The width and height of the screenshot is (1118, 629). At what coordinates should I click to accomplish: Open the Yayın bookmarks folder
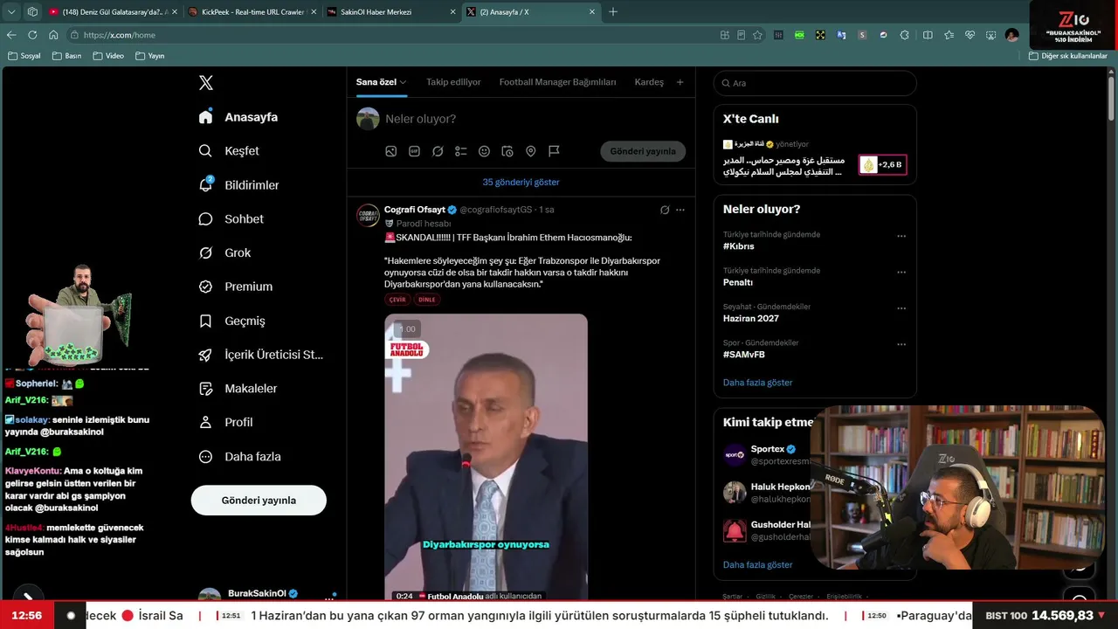(150, 56)
